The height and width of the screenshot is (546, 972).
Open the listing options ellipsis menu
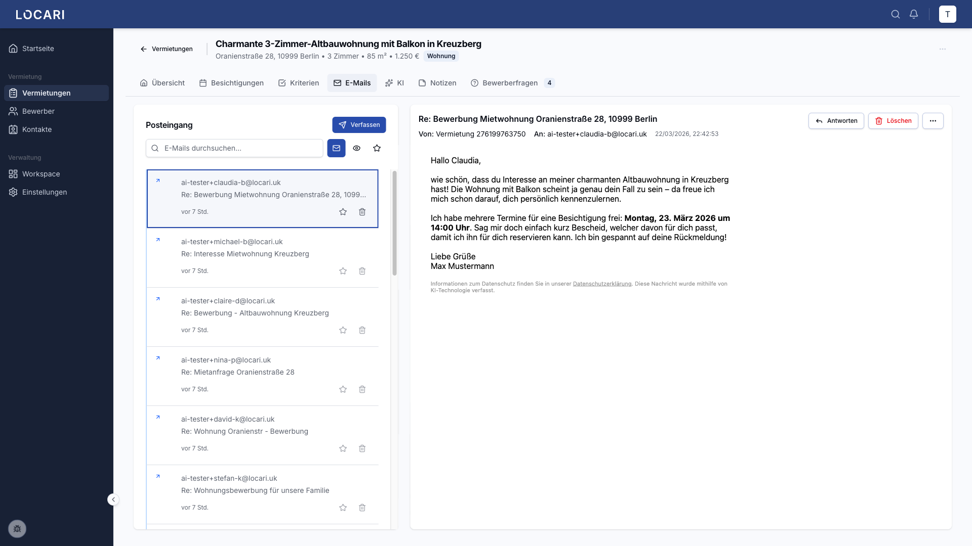pos(942,49)
